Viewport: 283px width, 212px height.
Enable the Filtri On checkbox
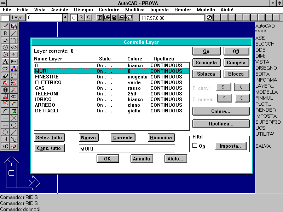[195, 146]
